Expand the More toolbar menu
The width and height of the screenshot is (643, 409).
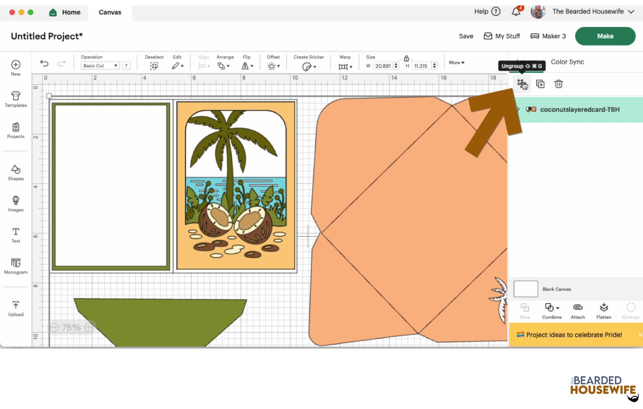tap(457, 63)
